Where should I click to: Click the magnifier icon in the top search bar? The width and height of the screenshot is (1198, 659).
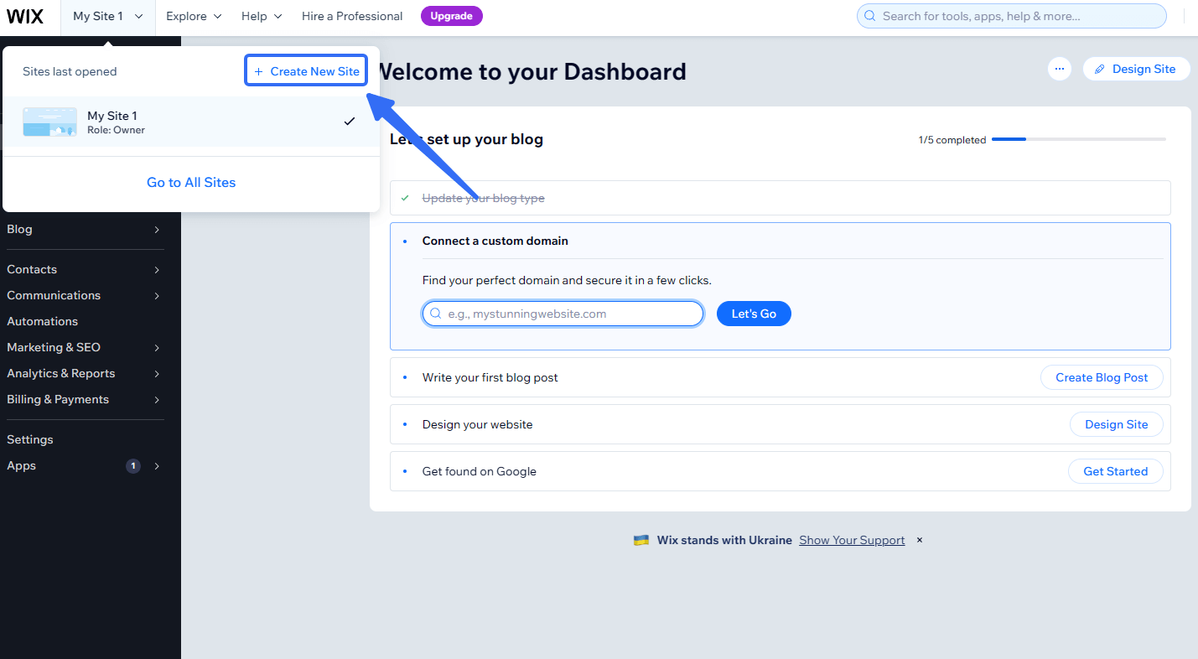pyautogui.click(x=869, y=16)
